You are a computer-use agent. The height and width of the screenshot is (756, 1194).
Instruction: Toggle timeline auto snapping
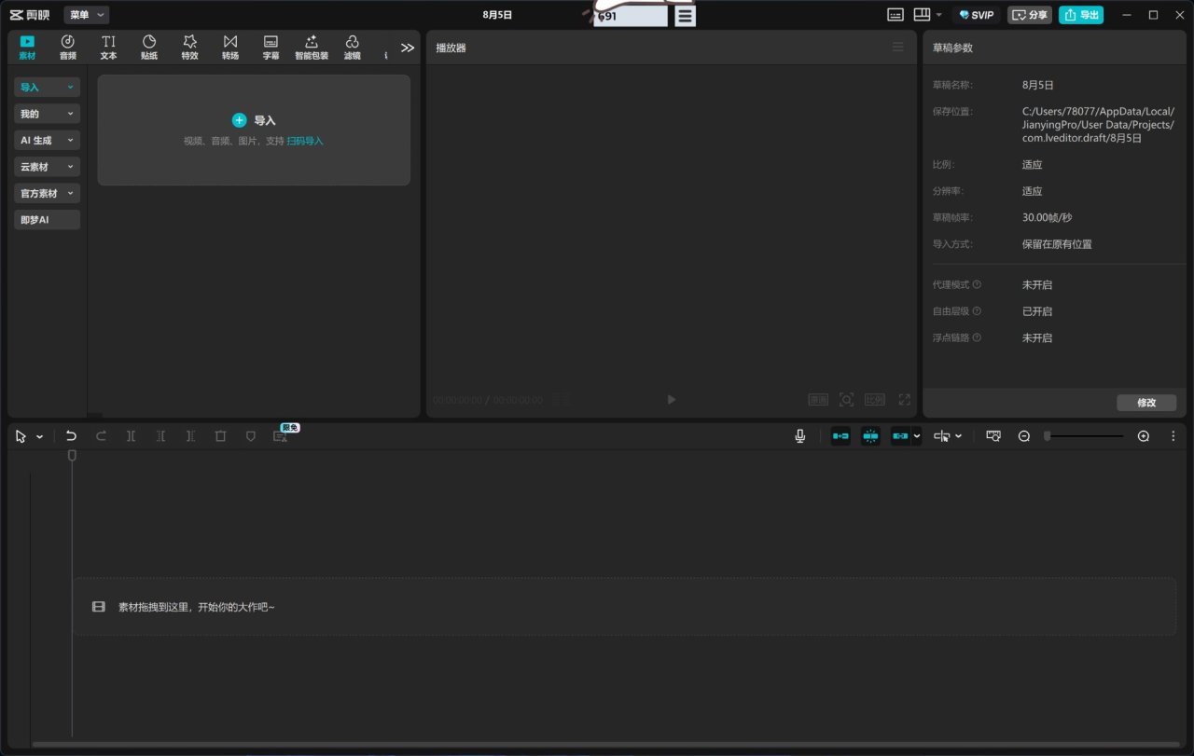coord(870,435)
